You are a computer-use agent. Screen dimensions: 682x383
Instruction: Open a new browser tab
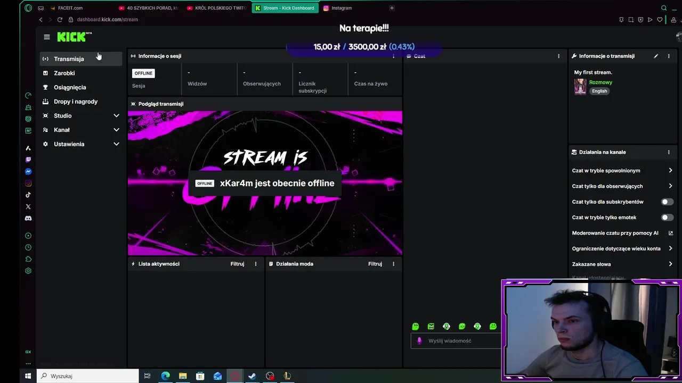pos(392,8)
